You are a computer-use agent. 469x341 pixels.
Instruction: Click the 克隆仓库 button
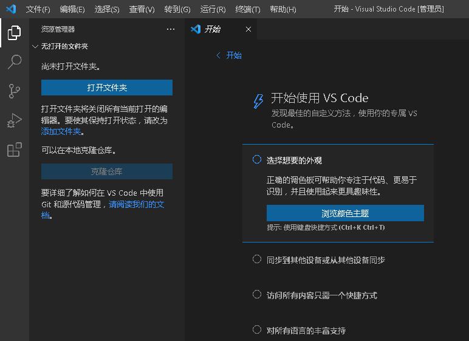107,171
